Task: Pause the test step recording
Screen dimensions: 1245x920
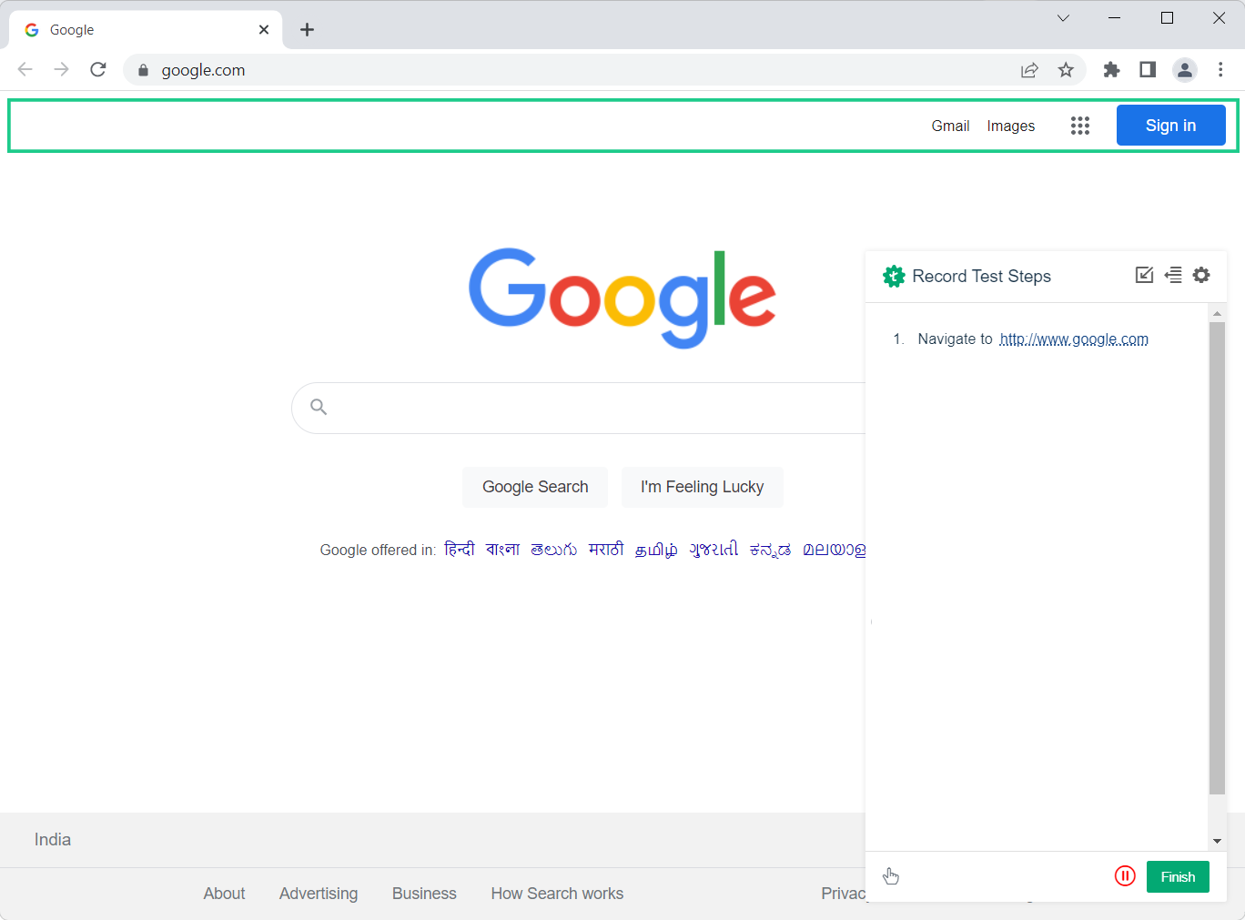Action: pyautogui.click(x=1125, y=876)
